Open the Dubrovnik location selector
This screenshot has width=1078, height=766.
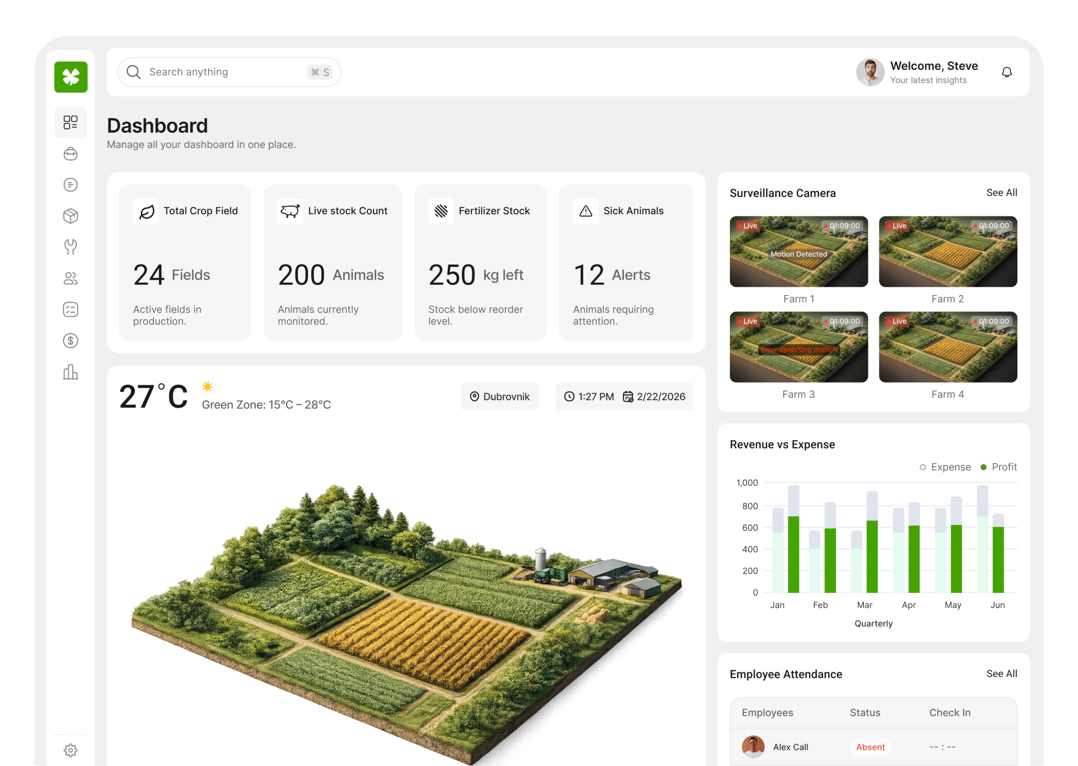tap(499, 397)
